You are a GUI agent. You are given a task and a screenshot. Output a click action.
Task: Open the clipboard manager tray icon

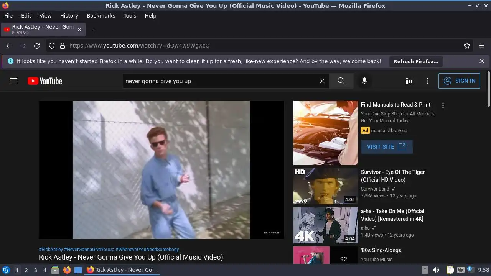click(x=450, y=270)
